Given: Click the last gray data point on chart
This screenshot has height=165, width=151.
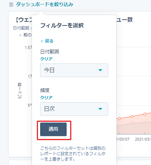Looking at the screenshot, I should pos(145,122).
